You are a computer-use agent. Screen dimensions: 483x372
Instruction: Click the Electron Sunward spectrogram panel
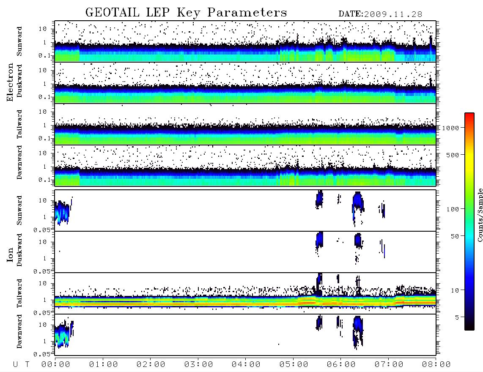(245, 41)
